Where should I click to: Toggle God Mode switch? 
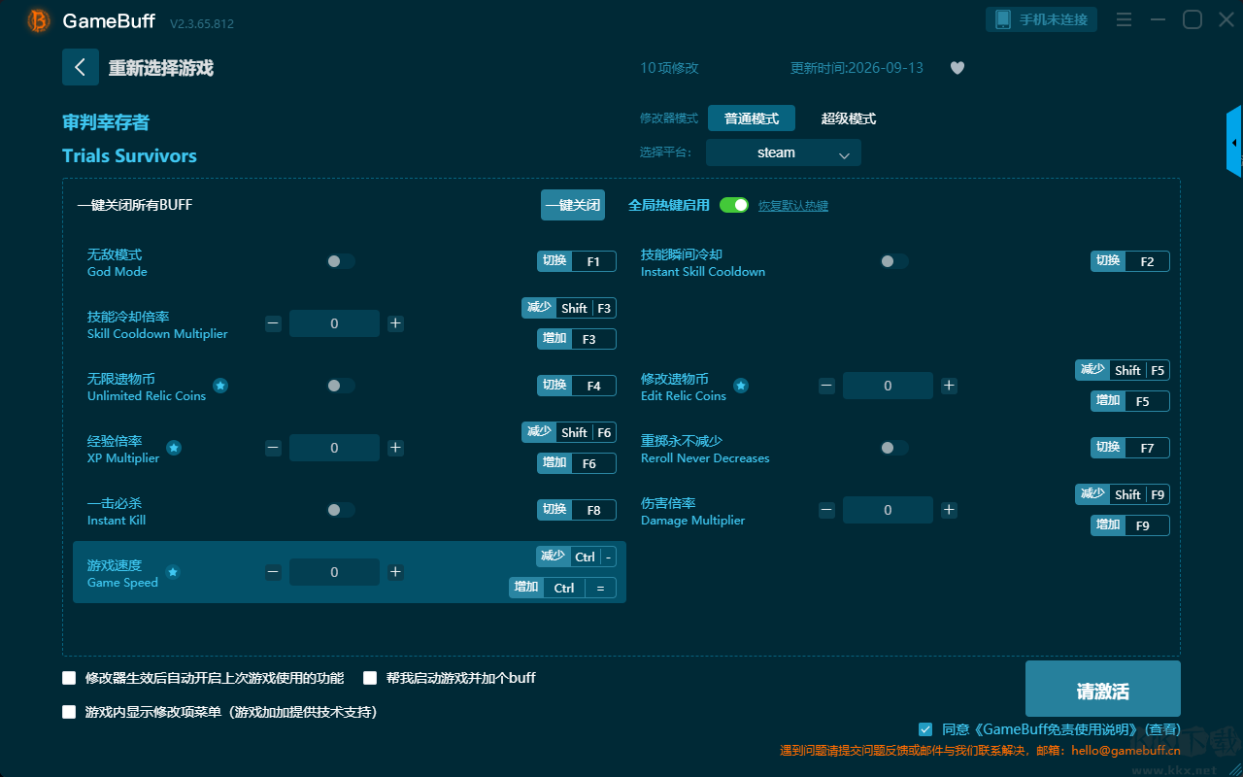(341, 261)
